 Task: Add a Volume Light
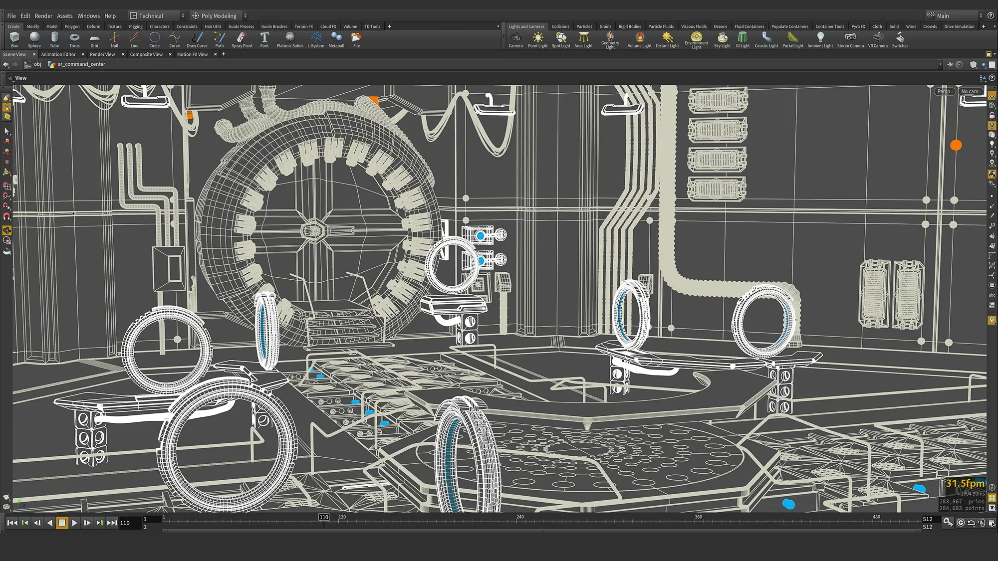639,39
